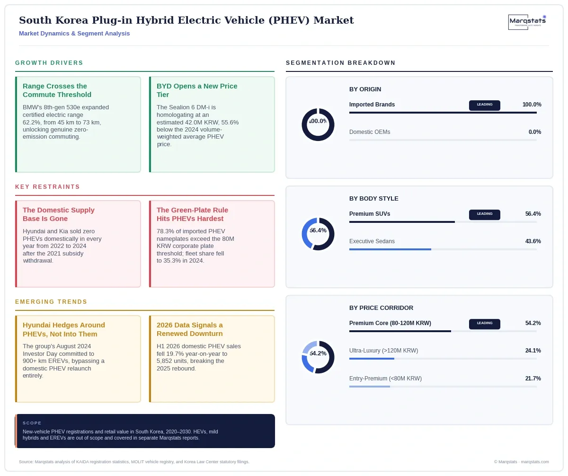Image resolution: width=568 pixels, height=476 pixels.
Task: Click the By Price Corridor donut chart
Action: click(x=318, y=357)
